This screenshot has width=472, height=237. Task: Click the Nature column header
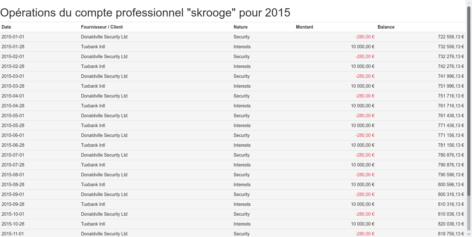coord(240,27)
